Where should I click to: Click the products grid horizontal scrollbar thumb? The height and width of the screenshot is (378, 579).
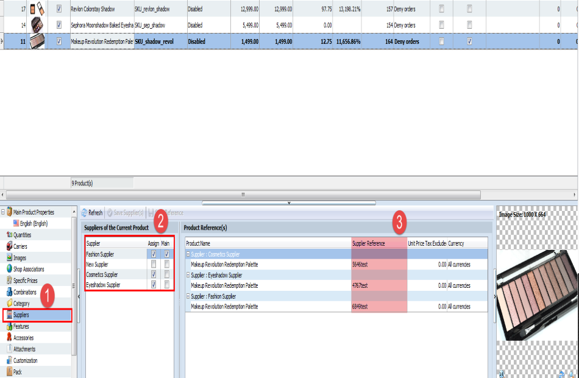pyautogui.click(x=243, y=194)
